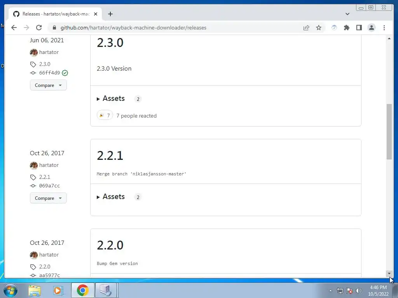This screenshot has height=298, width=398.
Task: Select the Releases hartator tab
Action: pyautogui.click(x=55, y=14)
